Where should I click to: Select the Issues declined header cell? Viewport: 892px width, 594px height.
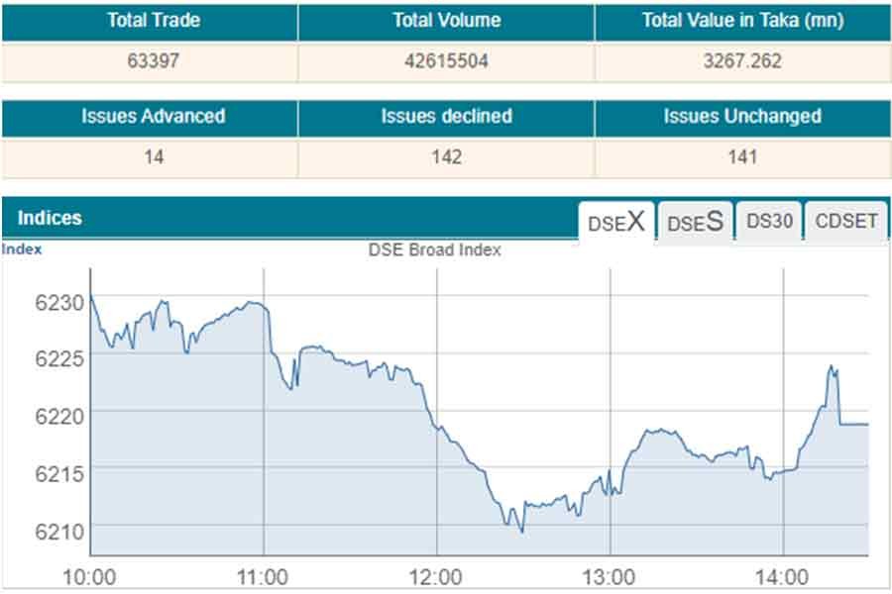[x=446, y=116]
